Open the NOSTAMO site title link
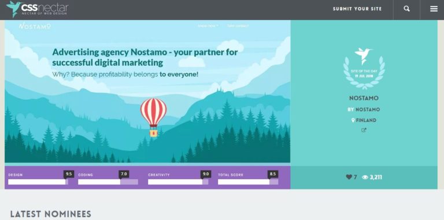This screenshot has height=220, width=444. [364, 98]
